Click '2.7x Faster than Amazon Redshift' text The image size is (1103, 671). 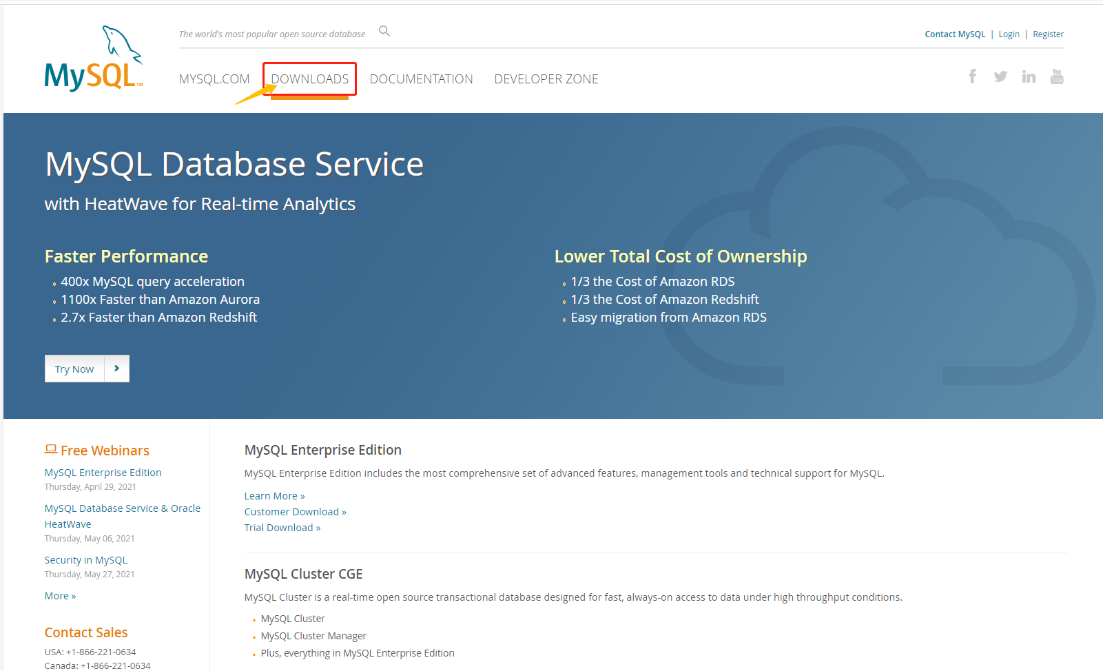tap(159, 318)
